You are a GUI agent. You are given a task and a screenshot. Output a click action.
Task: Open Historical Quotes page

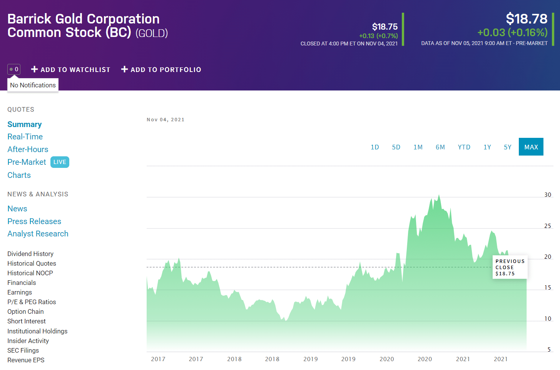[32, 263]
